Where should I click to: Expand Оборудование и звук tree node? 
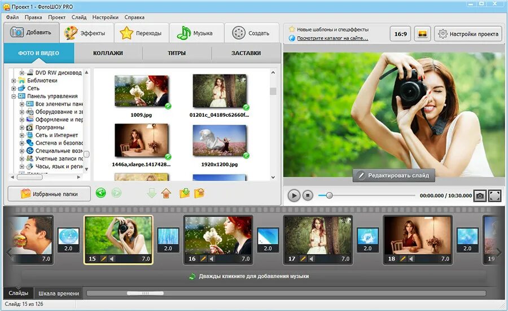(x=21, y=112)
